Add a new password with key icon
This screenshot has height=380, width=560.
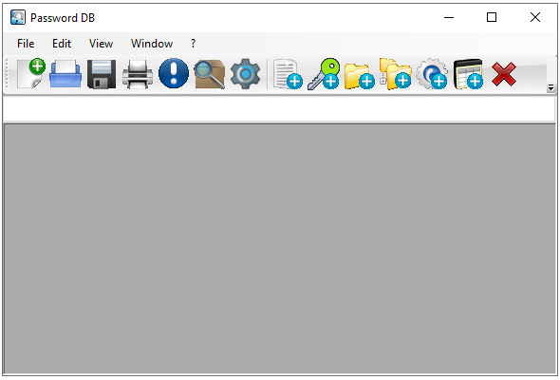coord(324,74)
